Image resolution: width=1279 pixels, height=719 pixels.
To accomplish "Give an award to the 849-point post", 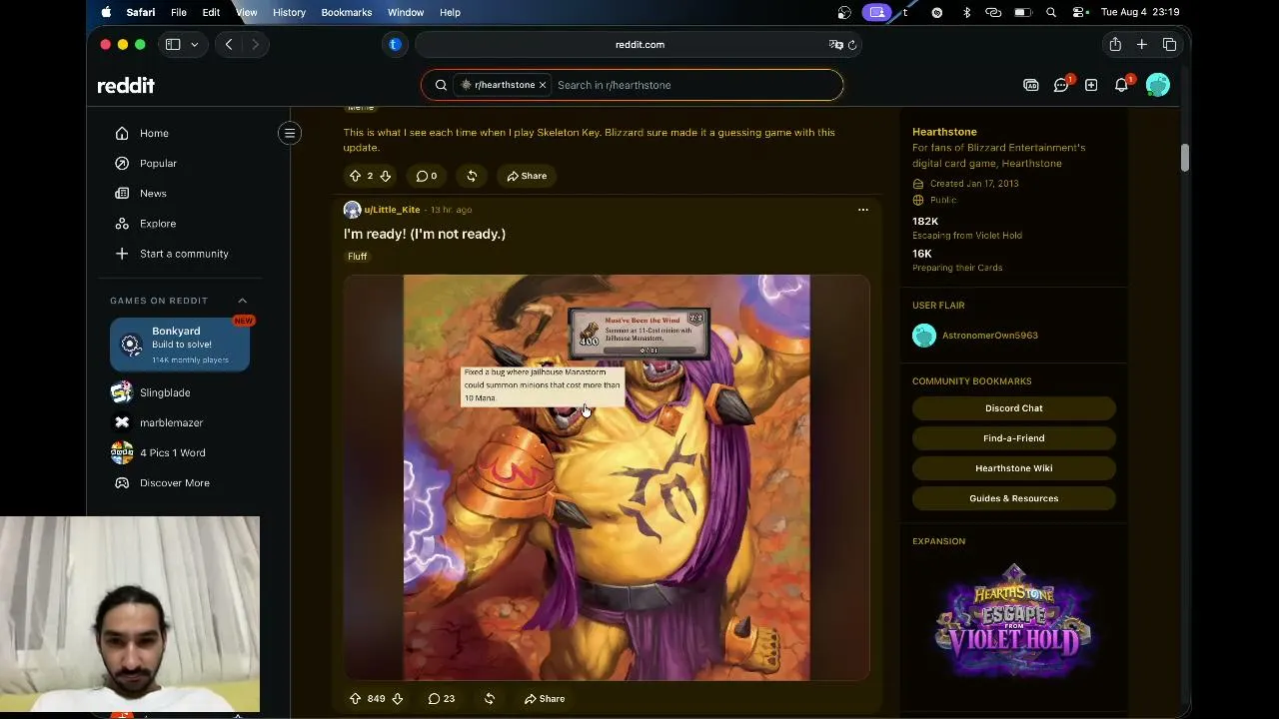I will [490, 699].
